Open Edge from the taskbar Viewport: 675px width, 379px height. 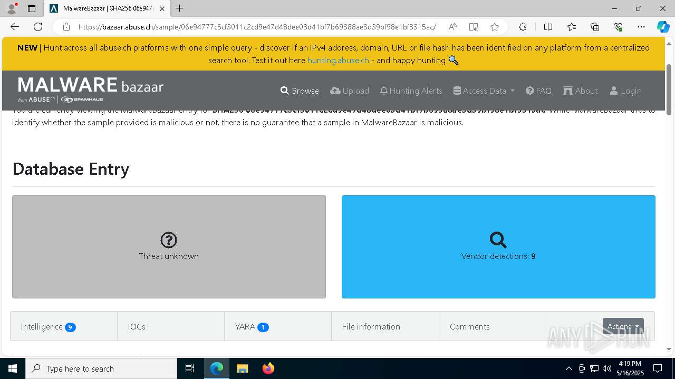tap(217, 368)
